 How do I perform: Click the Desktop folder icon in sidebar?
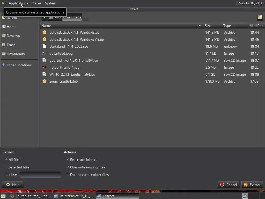point(4,35)
